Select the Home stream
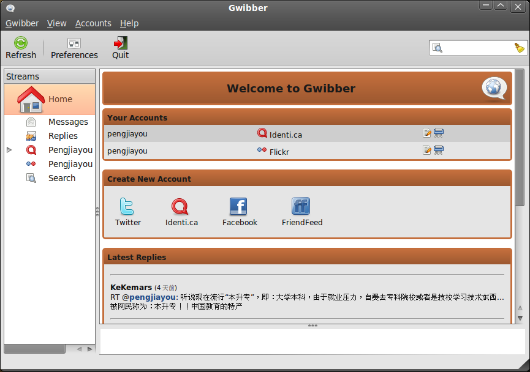530x372 pixels. (50, 99)
